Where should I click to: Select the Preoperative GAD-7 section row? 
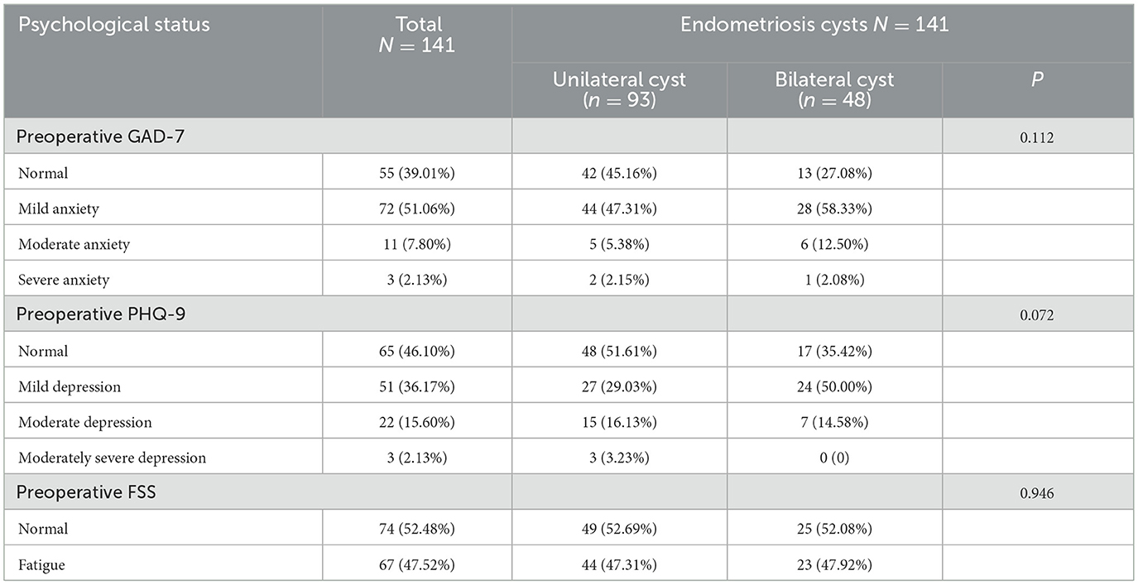coord(100,137)
